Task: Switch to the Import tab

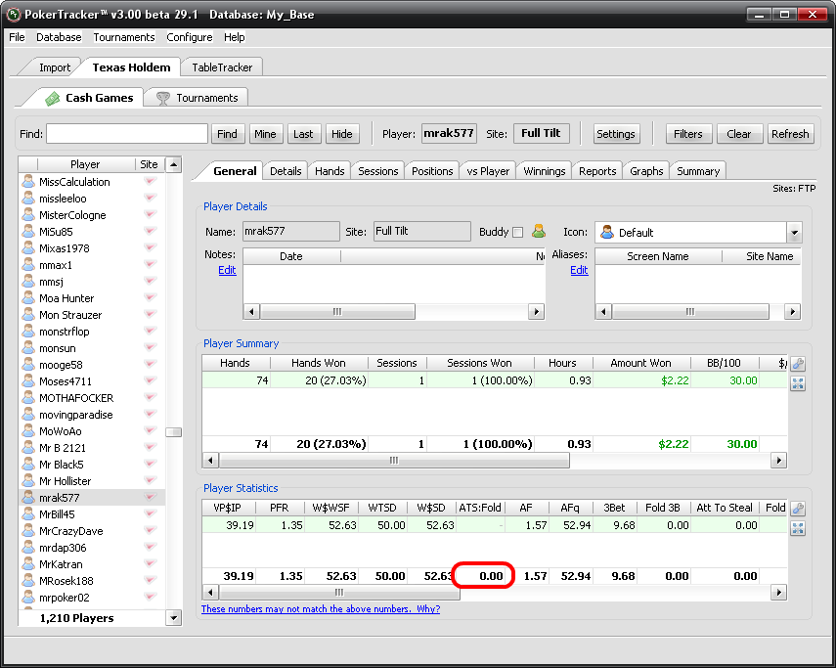Action: coord(55,67)
